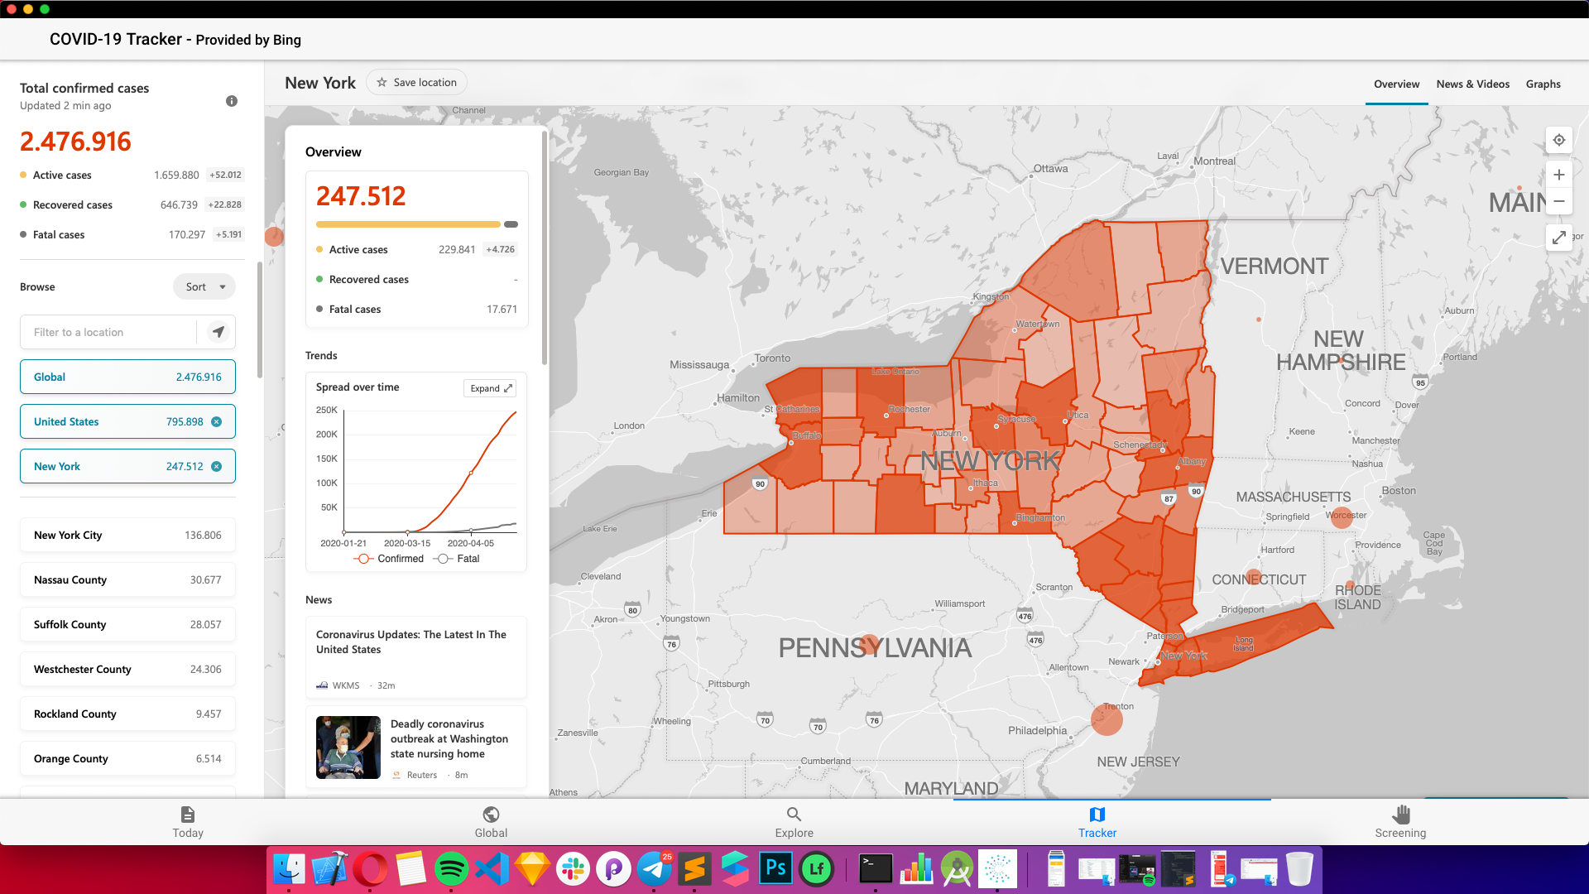Open Suffolk County in the list
1589x894 pixels.
127,624
